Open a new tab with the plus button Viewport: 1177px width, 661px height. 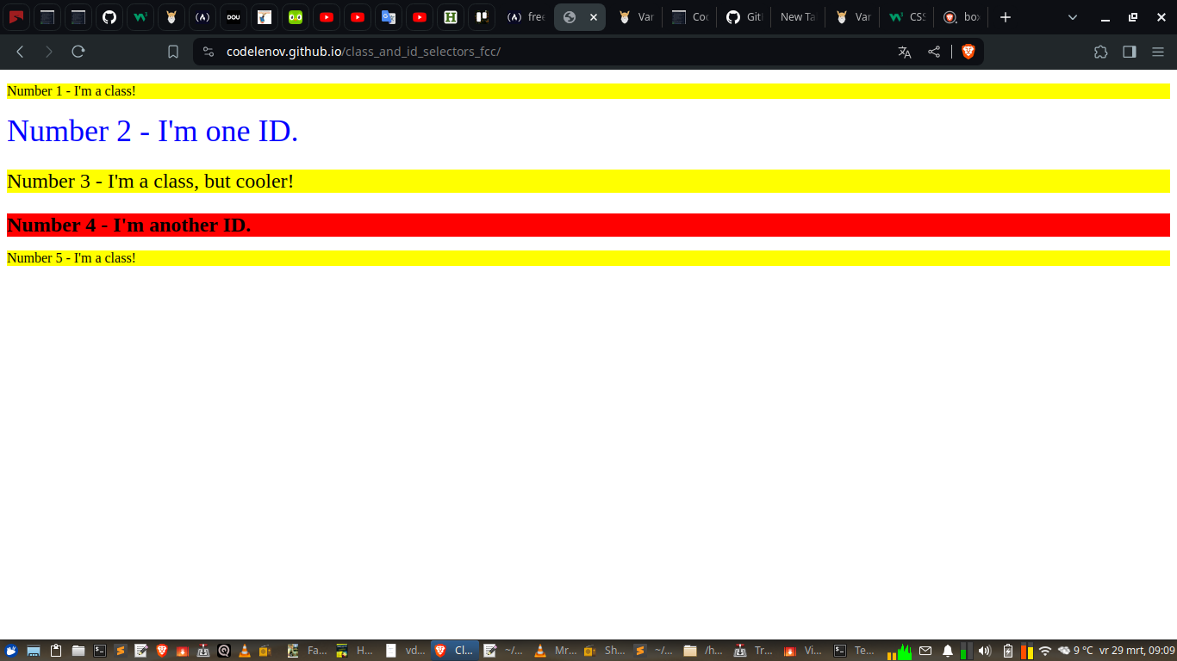coord(1005,17)
